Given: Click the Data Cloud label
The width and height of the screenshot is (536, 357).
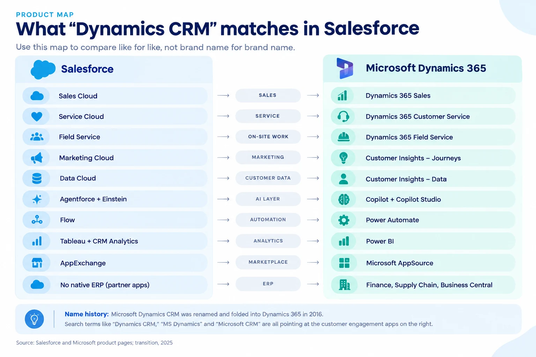Looking at the screenshot, I should (x=78, y=178).
